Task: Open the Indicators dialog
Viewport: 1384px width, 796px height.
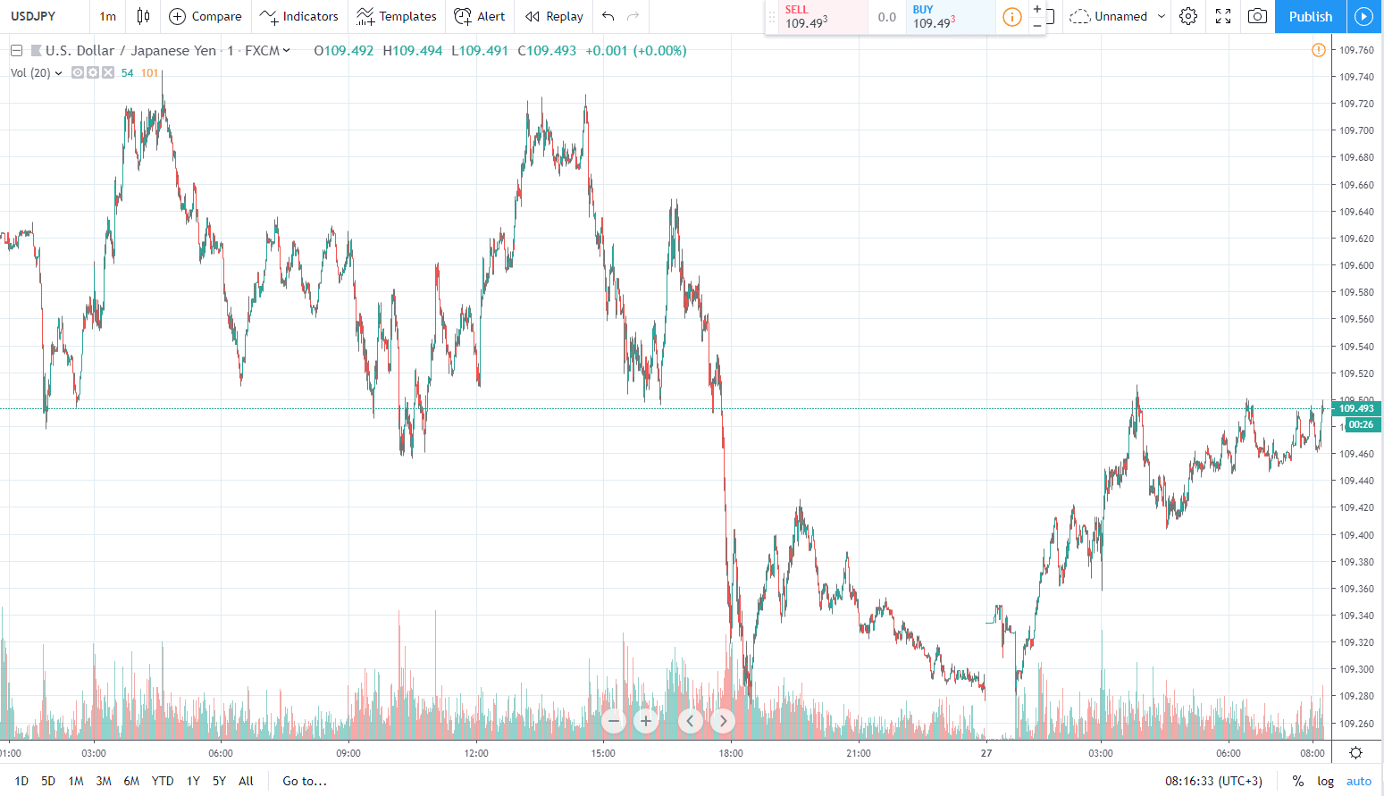Action: [x=299, y=16]
